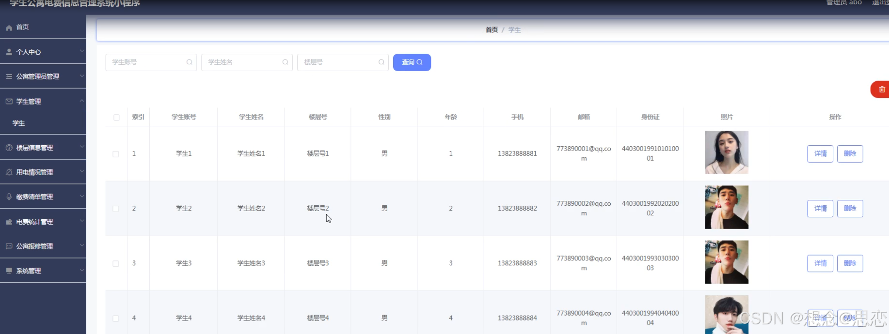Click the home icon beside 首页 in sidebar
The image size is (889, 334).
pyautogui.click(x=9, y=28)
